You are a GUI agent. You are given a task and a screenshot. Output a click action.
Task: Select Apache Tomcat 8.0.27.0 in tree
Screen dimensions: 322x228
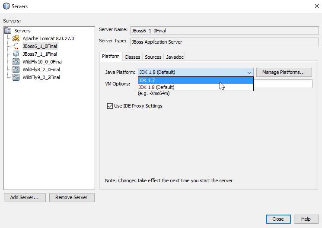pos(48,38)
